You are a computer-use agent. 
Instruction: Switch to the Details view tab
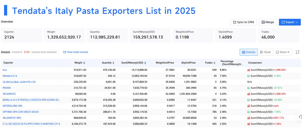(249, 52)
